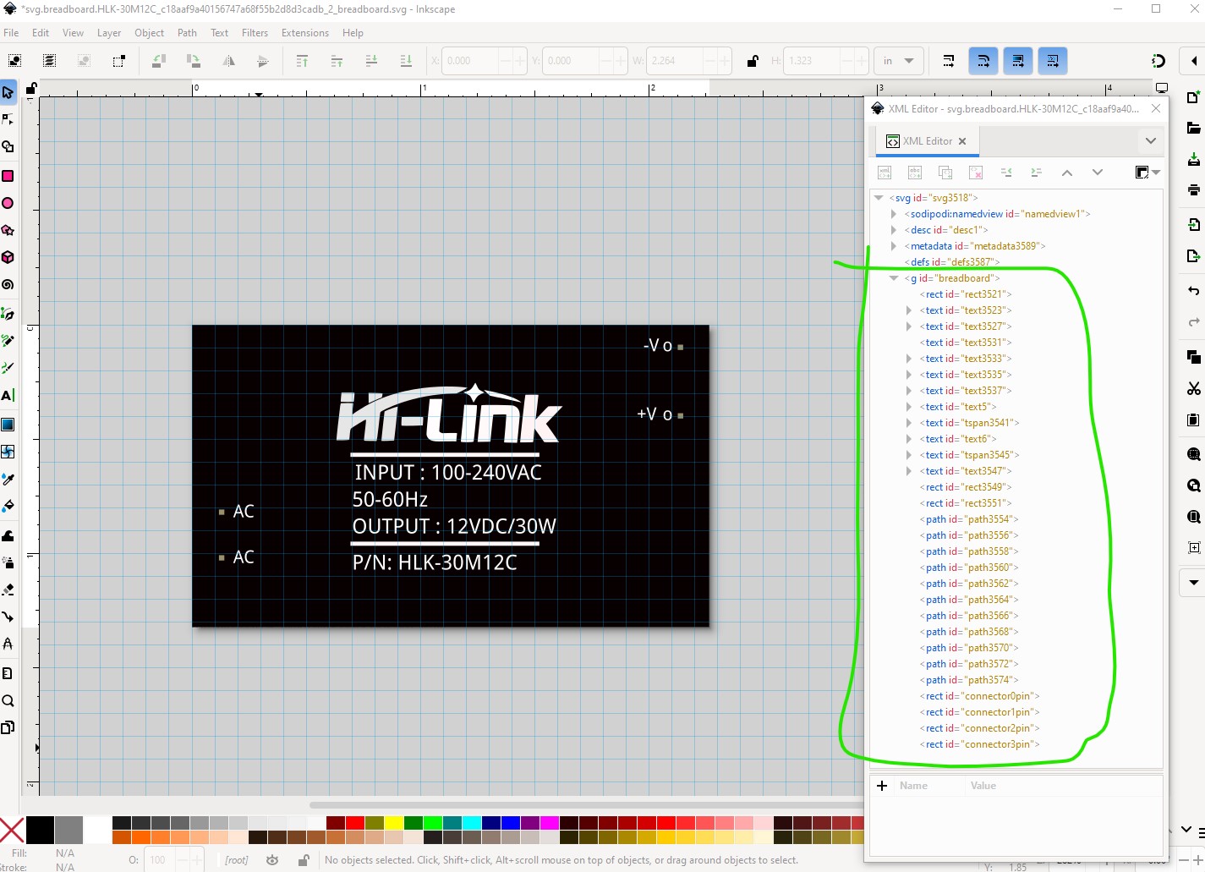
Task: Expand sodipodi:namedview node
Action: pos(894,214)
